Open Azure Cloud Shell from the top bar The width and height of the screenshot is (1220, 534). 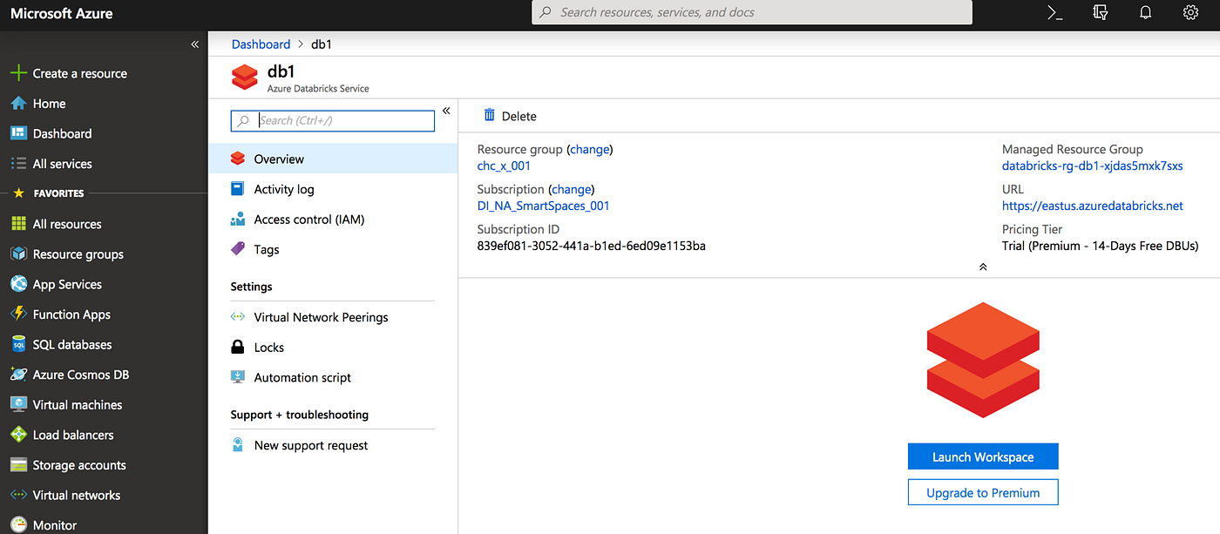1054,12
